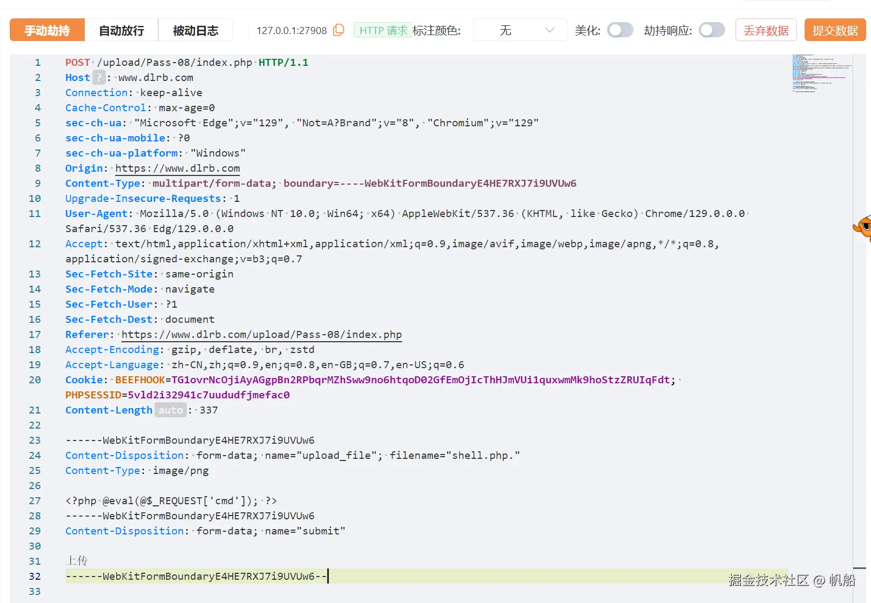Toggle the 美化 beautify switch

click(x=620, y=30)
